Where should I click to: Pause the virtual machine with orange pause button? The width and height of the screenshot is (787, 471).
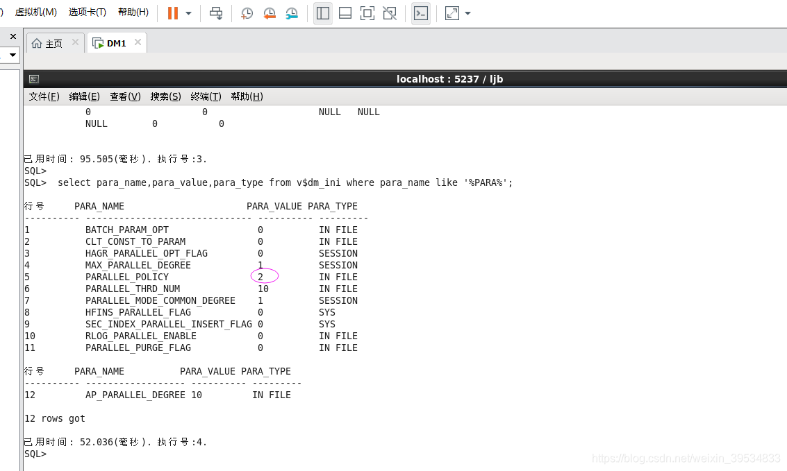click(x=173, y=13)
